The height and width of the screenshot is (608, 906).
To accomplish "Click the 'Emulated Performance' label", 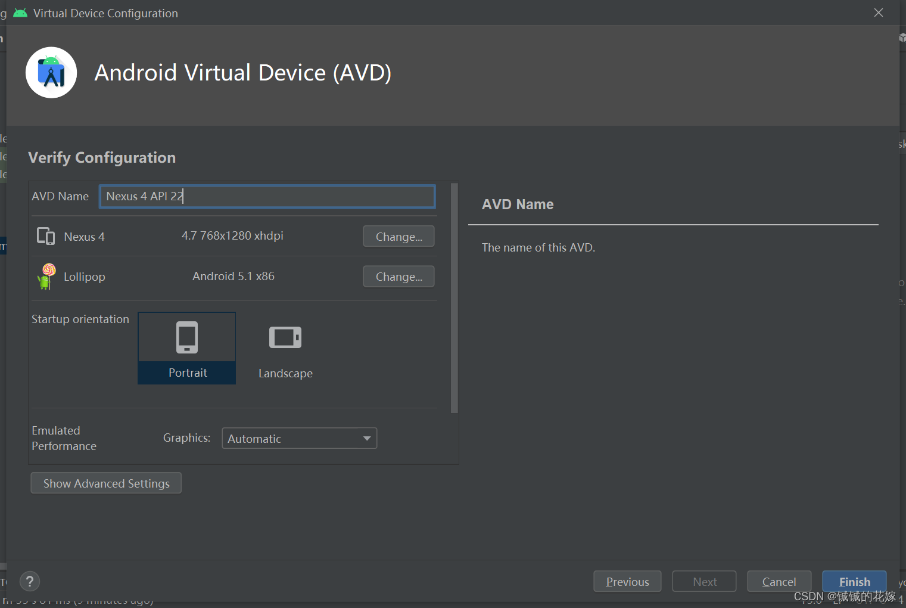I will (64, 438).
